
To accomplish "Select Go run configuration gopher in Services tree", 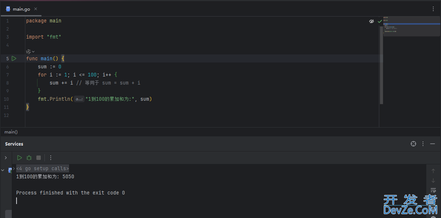I will pyautogui.click(x=10, y=170).
